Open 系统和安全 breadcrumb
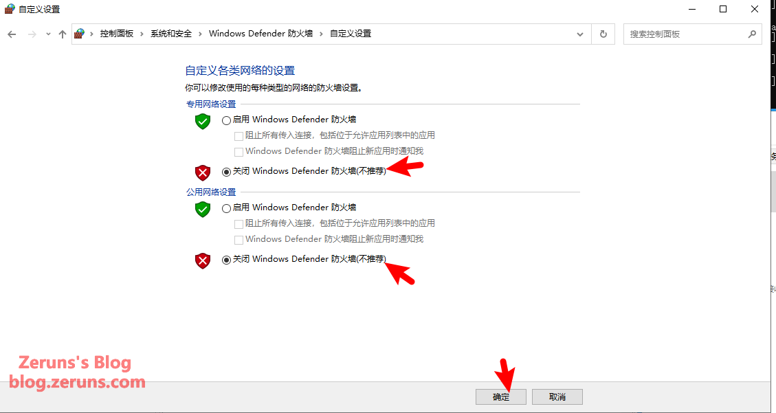776x413 pixels. [170, 34]
